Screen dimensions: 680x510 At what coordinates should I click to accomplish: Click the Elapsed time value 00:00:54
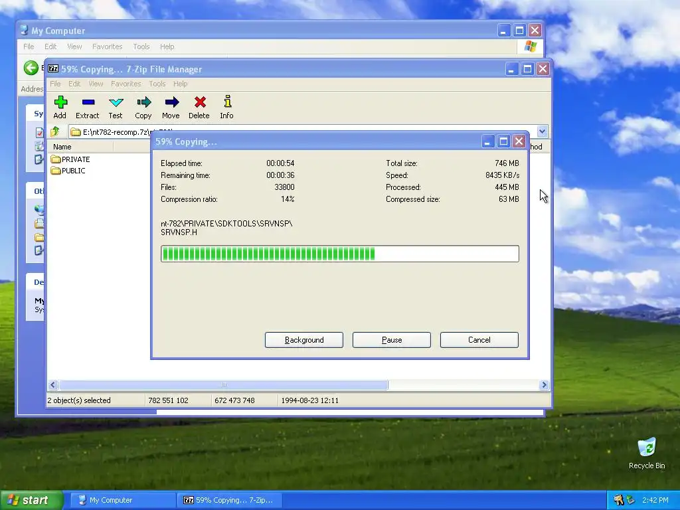(280, 163)
